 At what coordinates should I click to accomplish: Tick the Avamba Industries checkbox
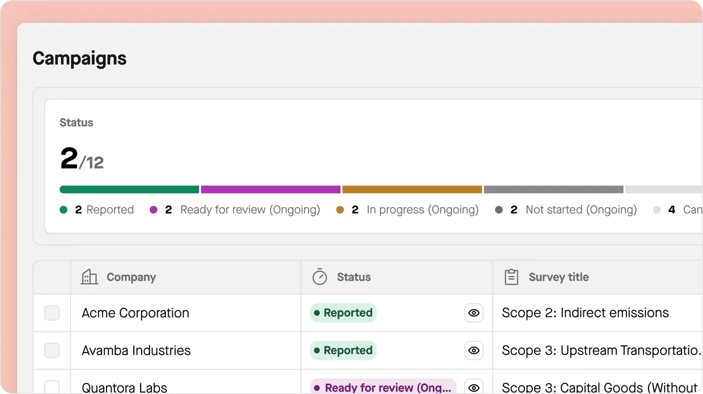52,350
